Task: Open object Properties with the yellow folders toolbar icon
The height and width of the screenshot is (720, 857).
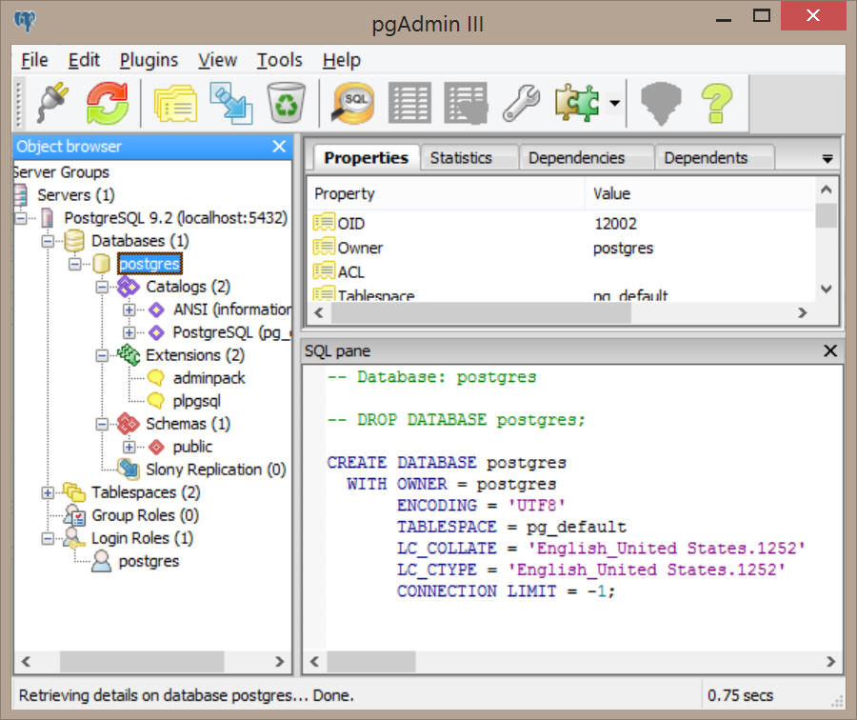Action: 175,102
